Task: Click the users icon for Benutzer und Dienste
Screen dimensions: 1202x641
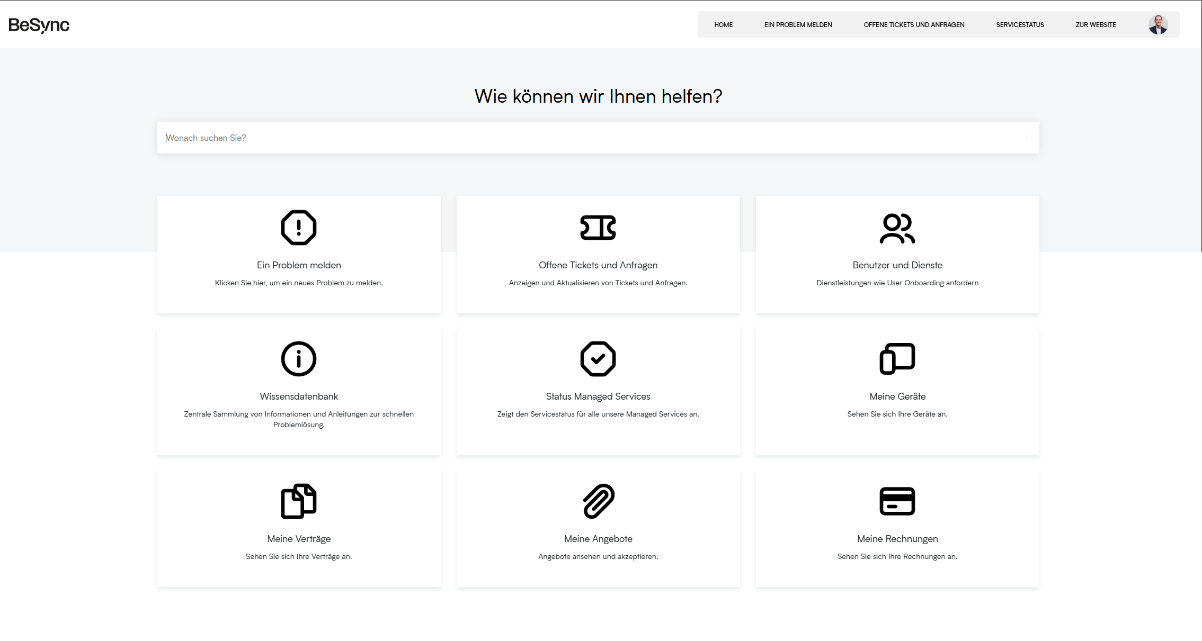Action: pos(897,228)
